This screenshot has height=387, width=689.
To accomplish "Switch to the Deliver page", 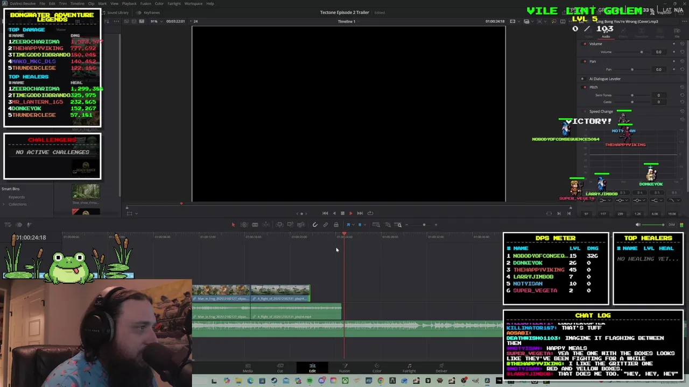I will click(441, 368).
